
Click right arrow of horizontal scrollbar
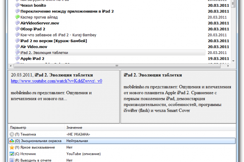tap(228, 66)
